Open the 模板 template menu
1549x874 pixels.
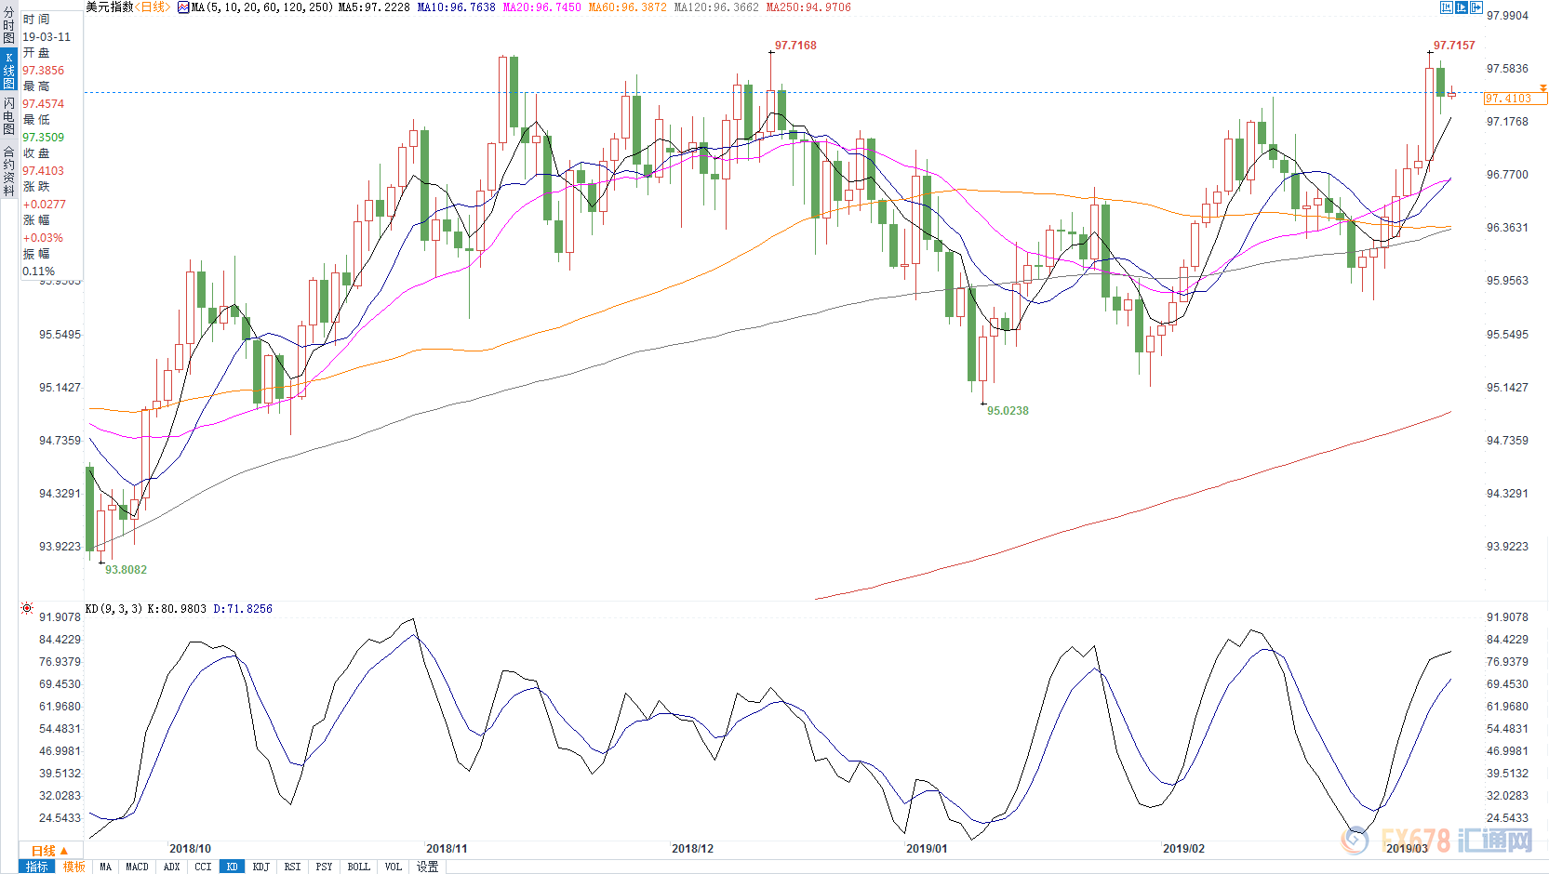click(74, 867)
